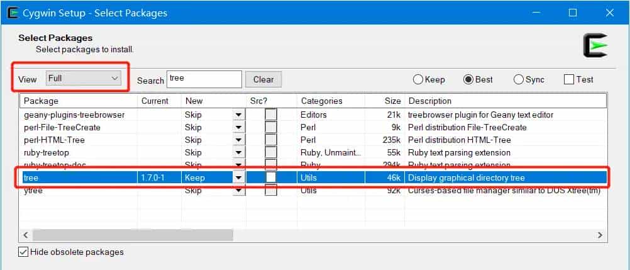Sort by the Current column header

coord(160,101)
